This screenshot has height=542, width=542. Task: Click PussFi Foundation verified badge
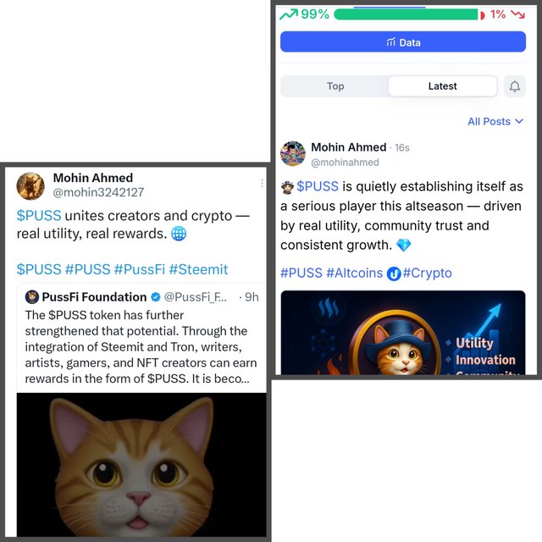pyautogui.click(x=156, y=297)
